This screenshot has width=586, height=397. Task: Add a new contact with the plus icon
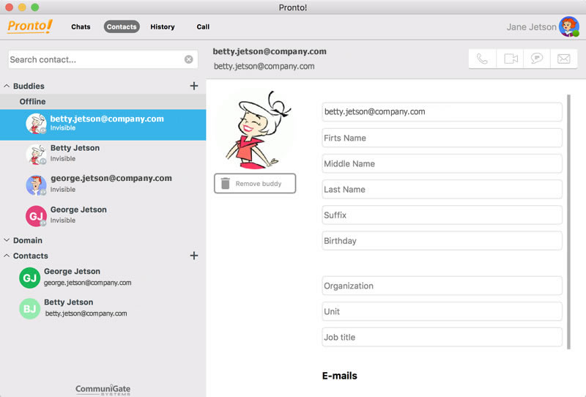pyautogui.click(x=194, y=256)
